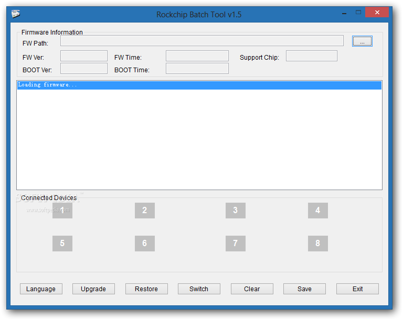Select the 'Loading firmware...' log line
403x320 pixels.
point(199,85)
